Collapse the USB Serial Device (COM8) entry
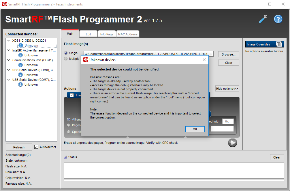Image resolution: width=290 pixels, height=191 pixels. pyautogui.click(x=8, y=70)
